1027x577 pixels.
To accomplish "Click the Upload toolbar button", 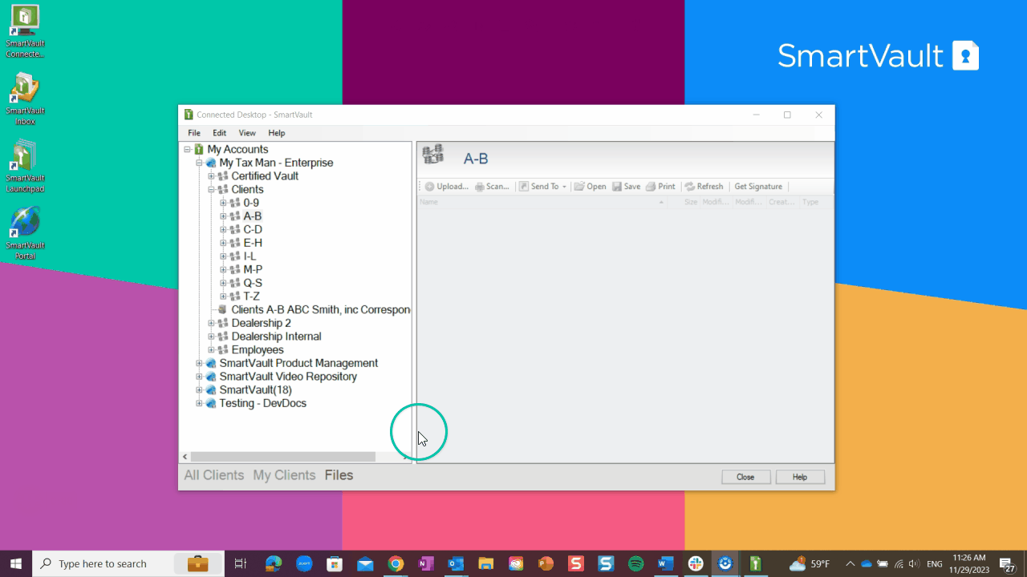I will (x=446, y=187).
